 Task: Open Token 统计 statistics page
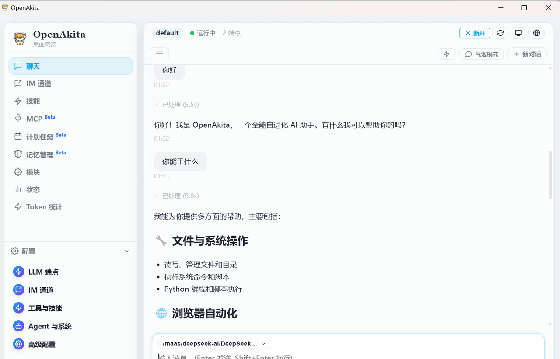(70, 207)
